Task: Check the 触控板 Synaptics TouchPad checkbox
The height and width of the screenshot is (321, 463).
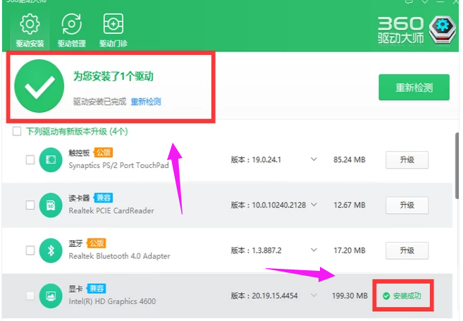Action: (30, 160)
